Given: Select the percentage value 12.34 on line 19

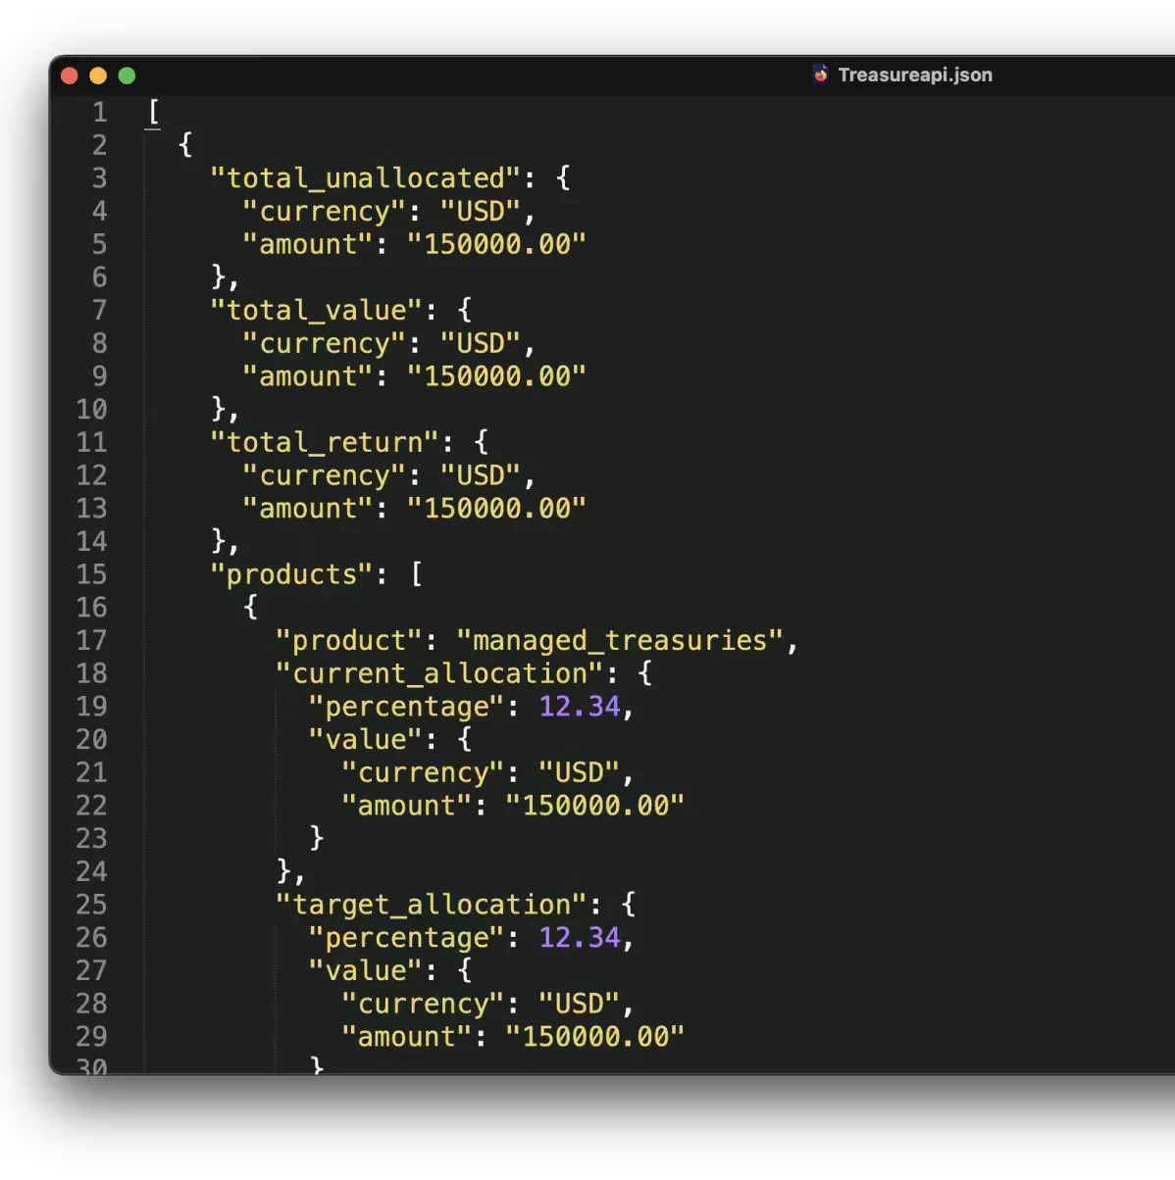Looking at the screenshot, I should click(579, 706).
